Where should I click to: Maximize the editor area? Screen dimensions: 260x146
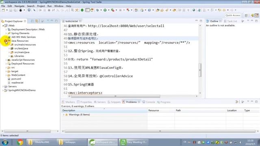click(x=201, y=21)
